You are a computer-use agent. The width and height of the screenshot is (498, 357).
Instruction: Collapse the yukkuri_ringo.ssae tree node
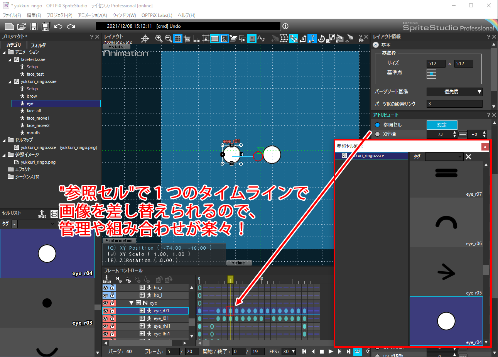click(10, 81)
